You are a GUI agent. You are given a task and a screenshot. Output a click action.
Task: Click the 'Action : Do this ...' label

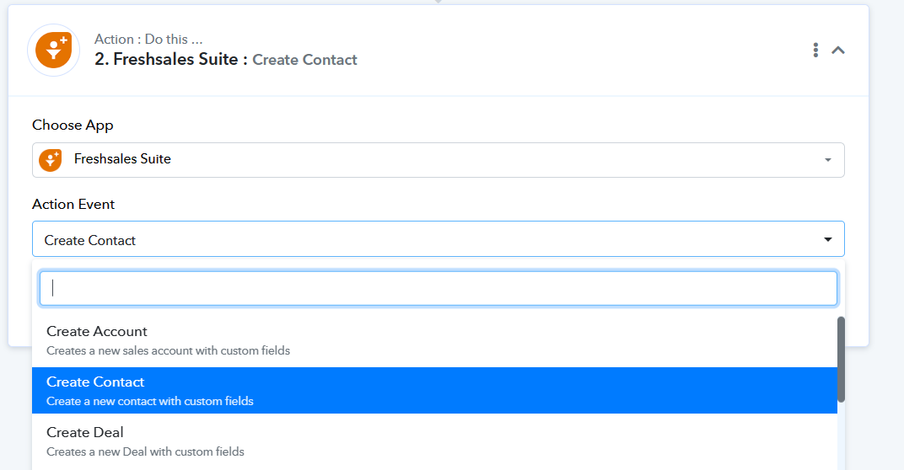point(148,39)
